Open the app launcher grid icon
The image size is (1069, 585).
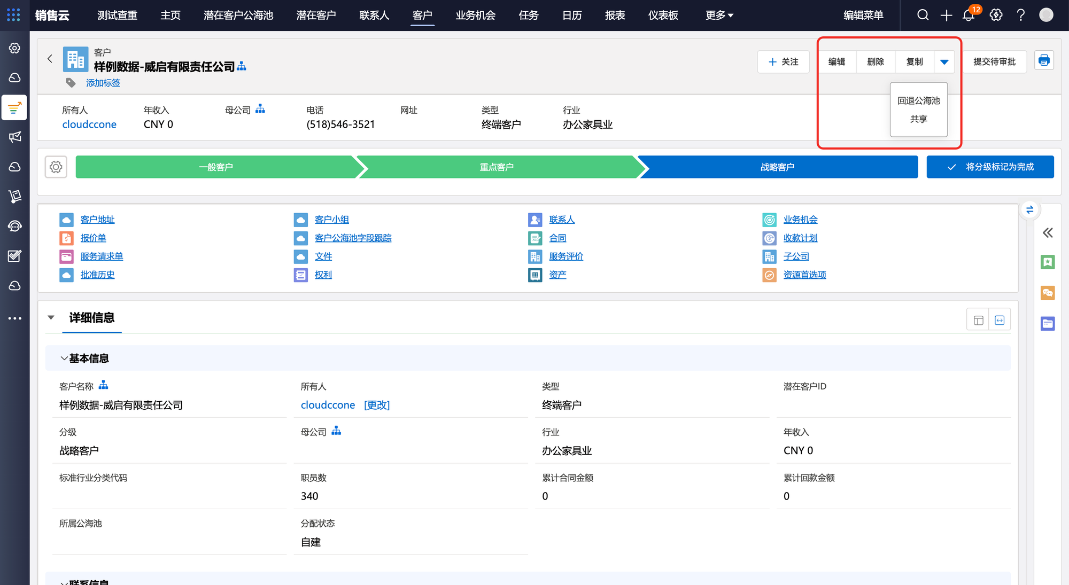pyautogui.click(x=13, y=15)
